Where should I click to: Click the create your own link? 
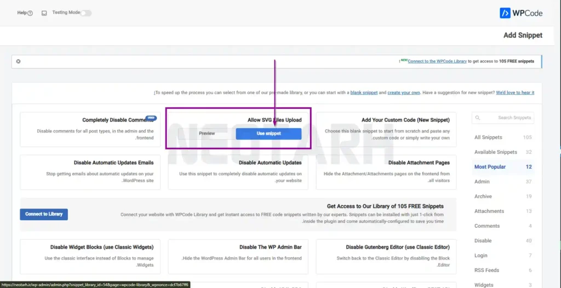[x=404, y=93]
